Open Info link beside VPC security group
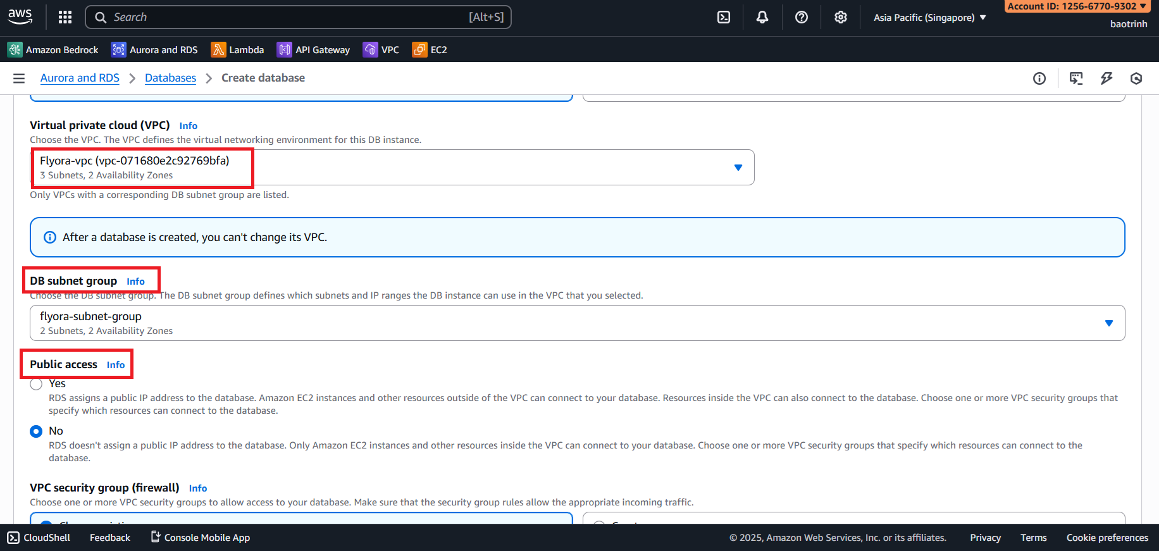 pyautogui.click(x=197, y=488)
